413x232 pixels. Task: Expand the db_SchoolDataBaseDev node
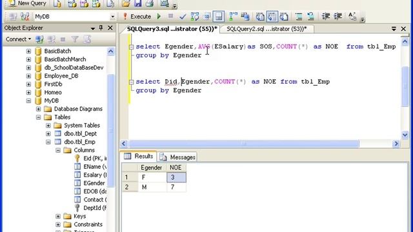(x=28, y=68)
